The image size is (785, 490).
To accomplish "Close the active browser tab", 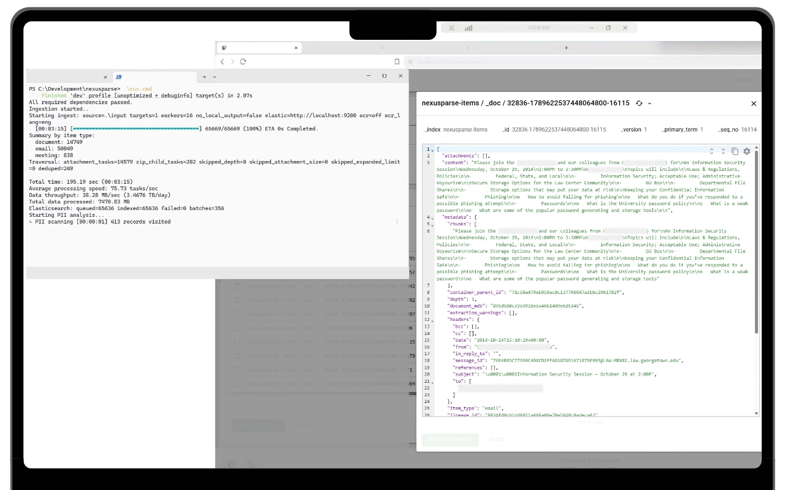I will tap(296, 47).
